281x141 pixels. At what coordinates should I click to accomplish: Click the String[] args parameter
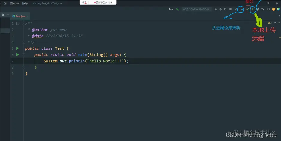point(105,55)
